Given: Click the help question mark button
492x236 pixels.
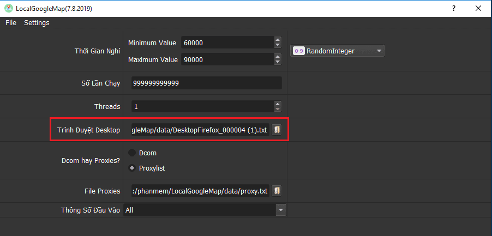Looking at the screenshot, I should [x=454, y=9].
